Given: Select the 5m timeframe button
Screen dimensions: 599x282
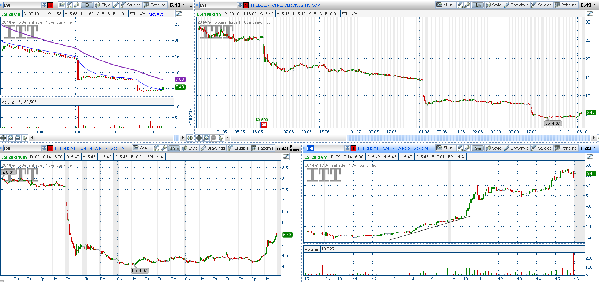Looking at the screenshot, I should (x=478, y=148).
